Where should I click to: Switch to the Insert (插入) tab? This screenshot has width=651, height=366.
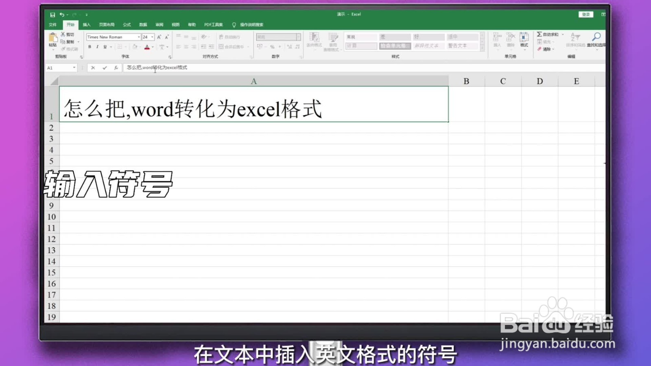(87, 25)
